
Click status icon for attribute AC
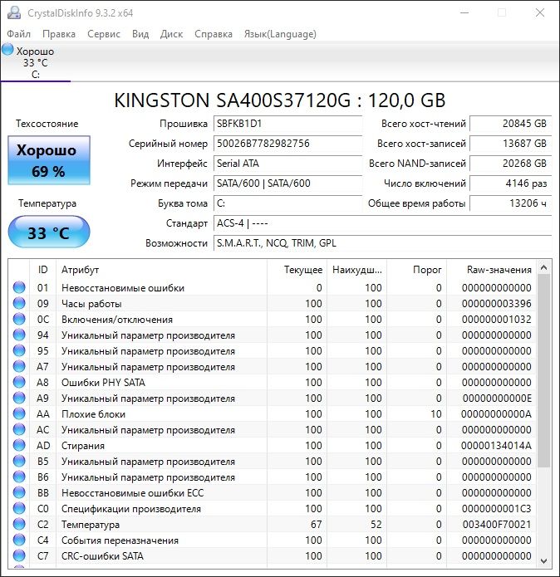coord(19,429)
